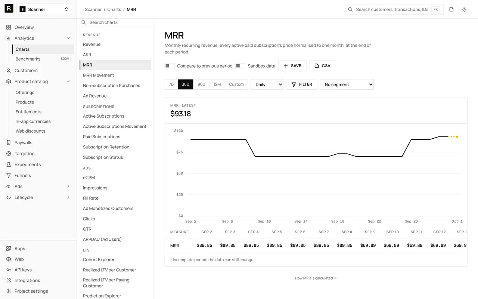Expand the Ads submenu chevron
The image size is (478, 299).
[x=68, y=187]
